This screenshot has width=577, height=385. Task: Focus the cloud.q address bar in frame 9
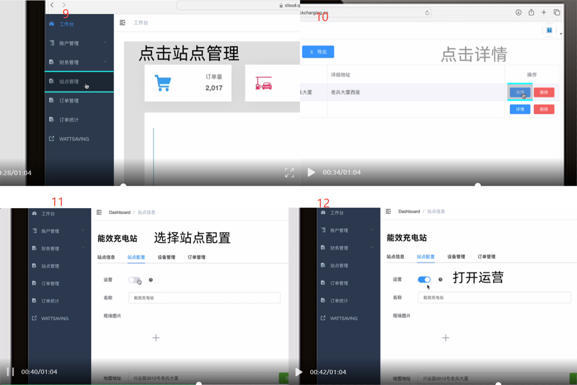pyautogui.click(x=238, y=5)
